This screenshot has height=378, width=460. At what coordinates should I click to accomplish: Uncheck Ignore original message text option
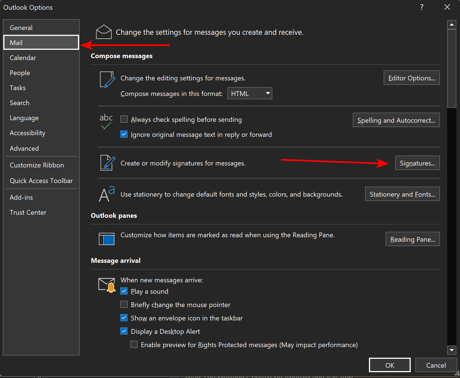(x=124, y=134)
